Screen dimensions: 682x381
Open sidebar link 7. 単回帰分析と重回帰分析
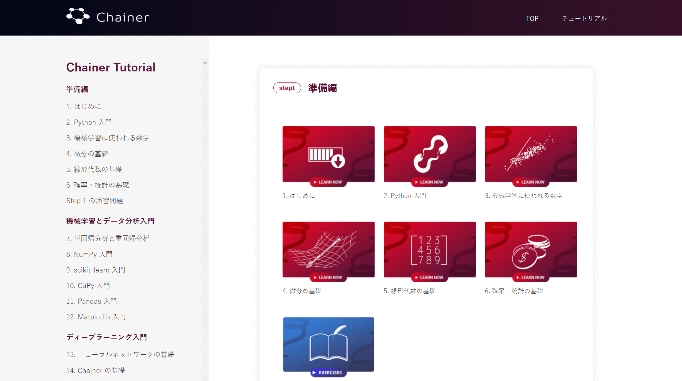(x=108, y=238)
